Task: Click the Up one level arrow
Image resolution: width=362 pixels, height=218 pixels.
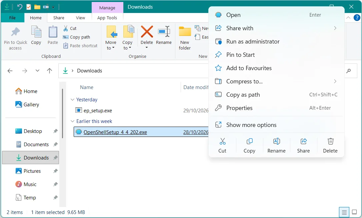Action: [x=49, y=71]
